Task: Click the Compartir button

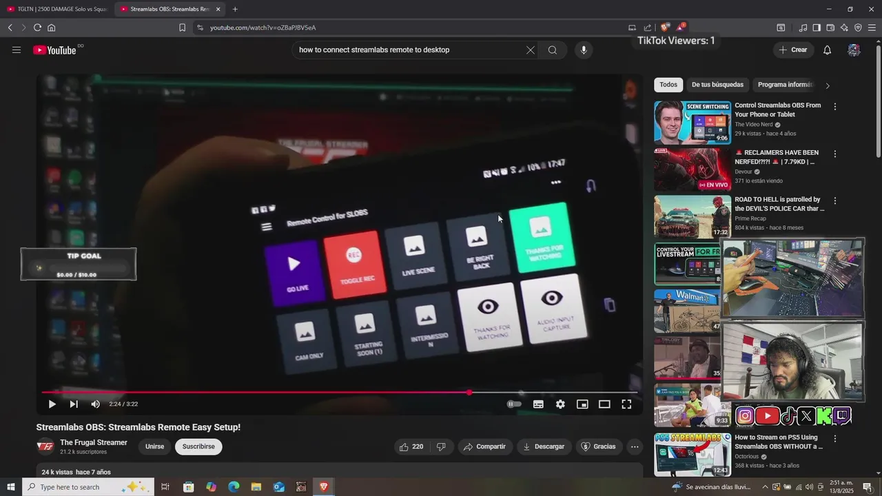Action: click(x=485, y=446)
